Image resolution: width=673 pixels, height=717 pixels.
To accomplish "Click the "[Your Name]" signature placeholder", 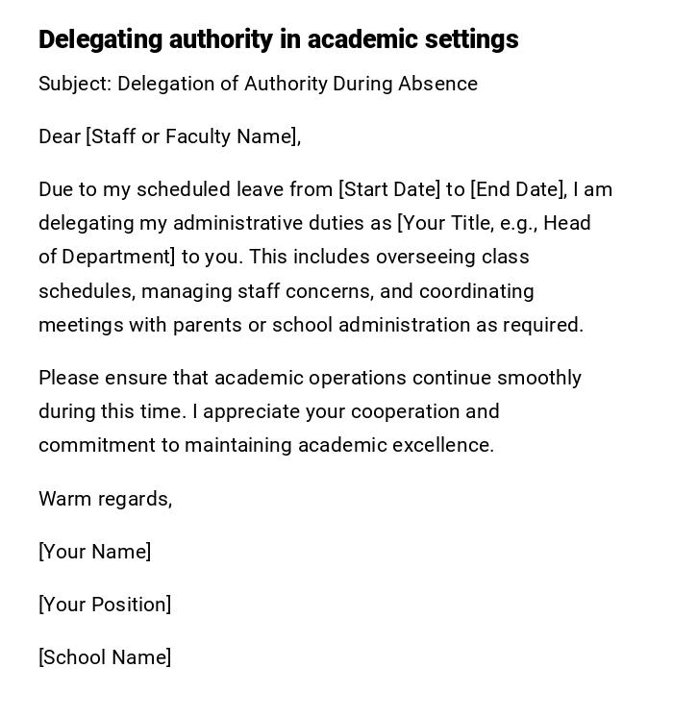I will click(94, 552).
